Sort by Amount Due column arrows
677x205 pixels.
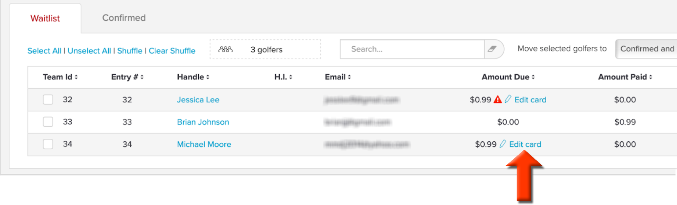click(x=533, y=77)
